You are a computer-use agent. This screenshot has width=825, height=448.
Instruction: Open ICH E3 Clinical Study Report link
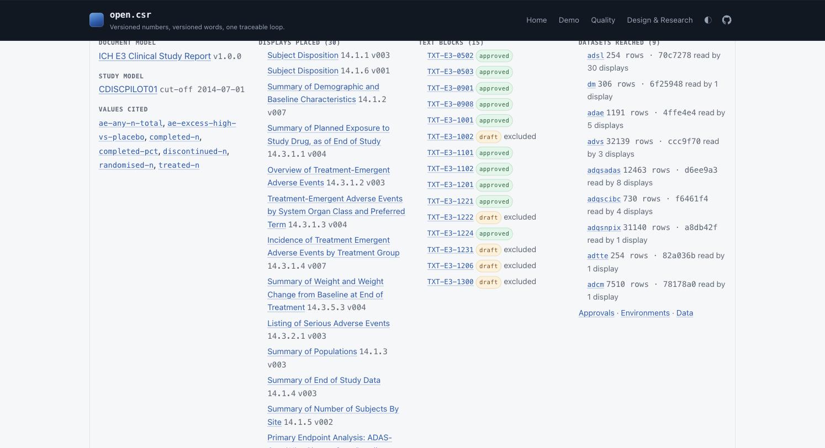(x=155, y=56)
